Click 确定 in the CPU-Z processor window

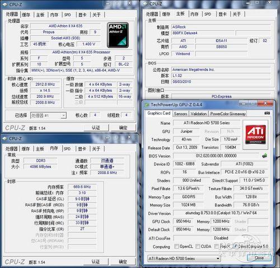pyautogui.click(x=123, y=128)
